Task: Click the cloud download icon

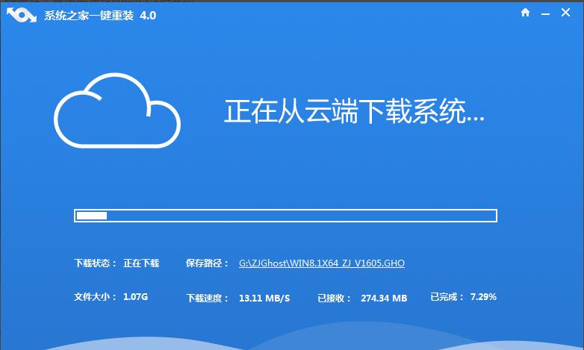Action: coord(117,110)
